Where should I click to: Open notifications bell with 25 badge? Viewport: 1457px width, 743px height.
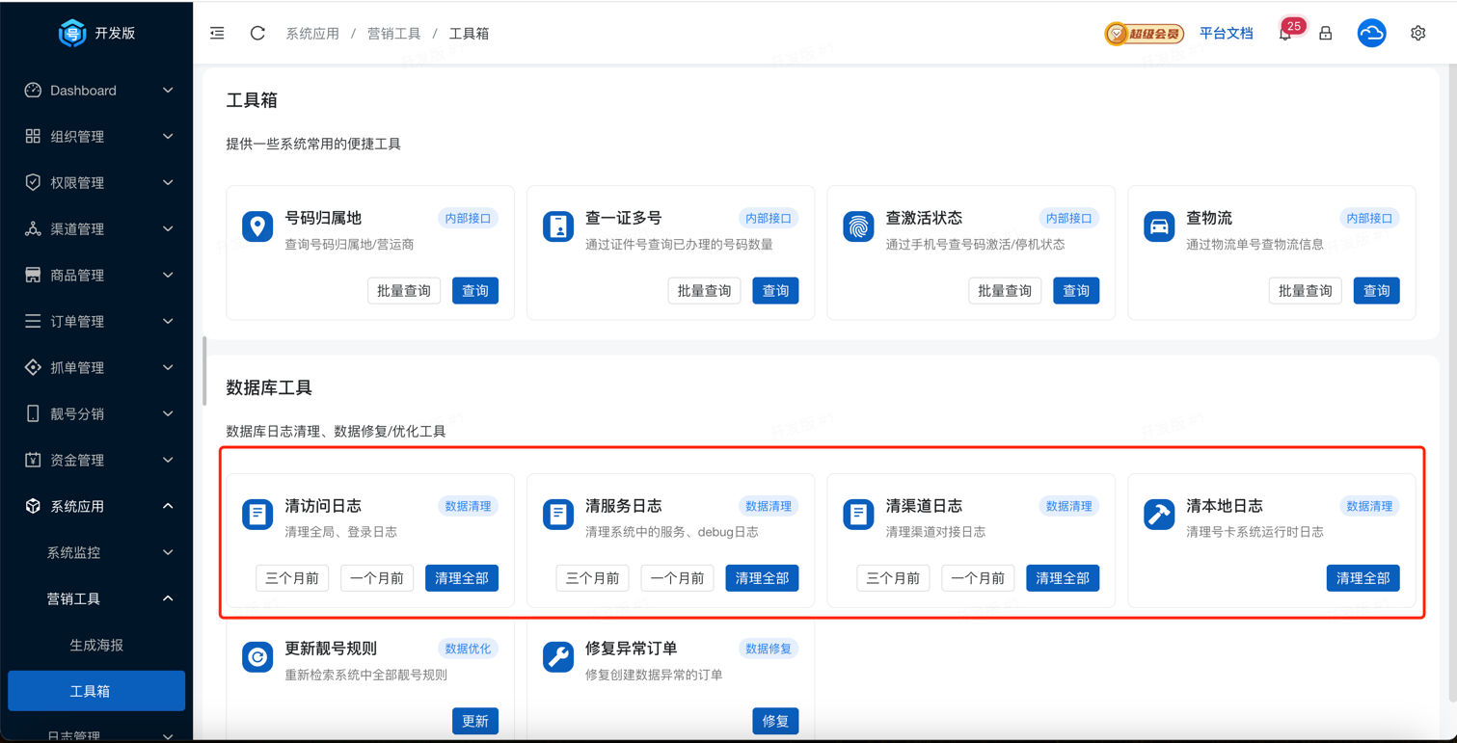[x=1285, y=34]
